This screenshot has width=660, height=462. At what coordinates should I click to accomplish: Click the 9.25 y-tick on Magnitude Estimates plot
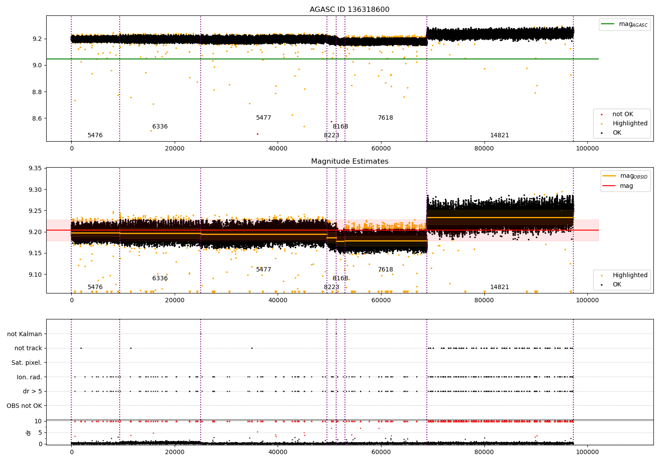tap(35, 211)
